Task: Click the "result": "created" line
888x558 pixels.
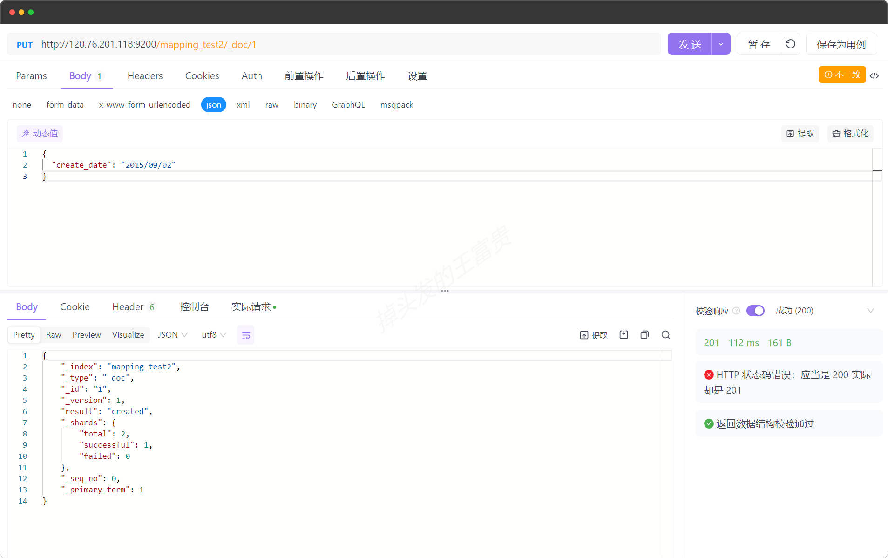Action: (107, 411)
